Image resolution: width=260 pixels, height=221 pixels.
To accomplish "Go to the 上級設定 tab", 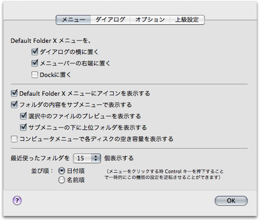I will [187, 20].
